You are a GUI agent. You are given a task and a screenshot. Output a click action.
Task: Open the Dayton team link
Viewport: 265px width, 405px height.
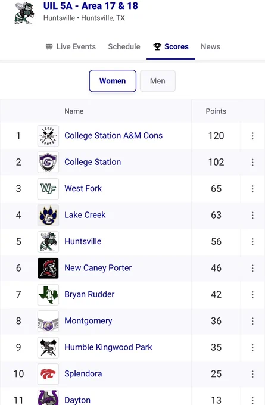[x=77, y=400]
